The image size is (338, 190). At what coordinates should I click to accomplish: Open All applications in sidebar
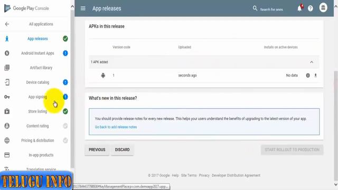(x=41, y=24)
